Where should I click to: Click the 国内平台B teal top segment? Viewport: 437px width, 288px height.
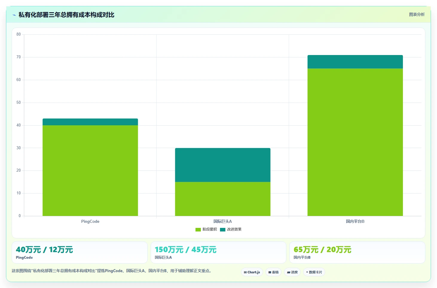click(355, 62)
